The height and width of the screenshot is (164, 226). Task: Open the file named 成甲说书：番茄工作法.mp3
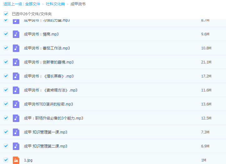47,48
